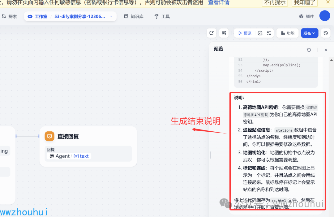Click the Tools hammer icon
Image resolution: width=334 pixels, height=217 pixels.
156,16
